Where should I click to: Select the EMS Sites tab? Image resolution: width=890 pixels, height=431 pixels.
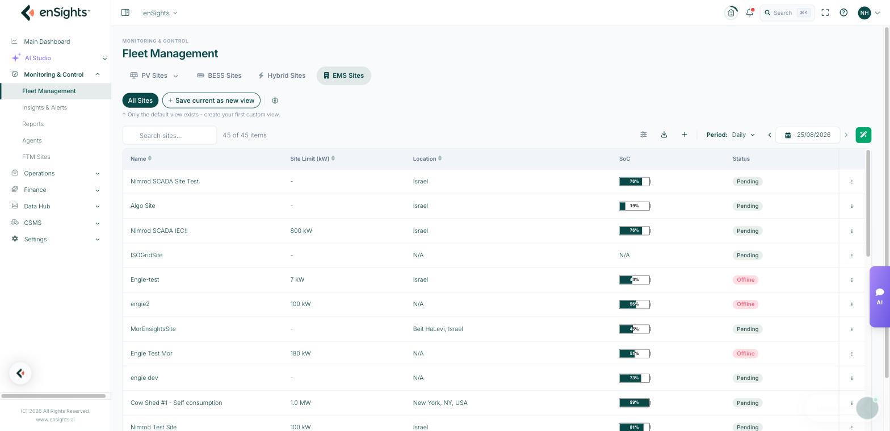coord(344,76)
